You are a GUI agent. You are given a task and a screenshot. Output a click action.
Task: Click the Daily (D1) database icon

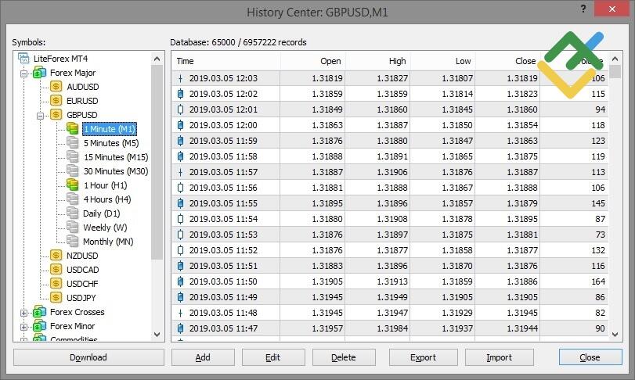click(73, 213)
